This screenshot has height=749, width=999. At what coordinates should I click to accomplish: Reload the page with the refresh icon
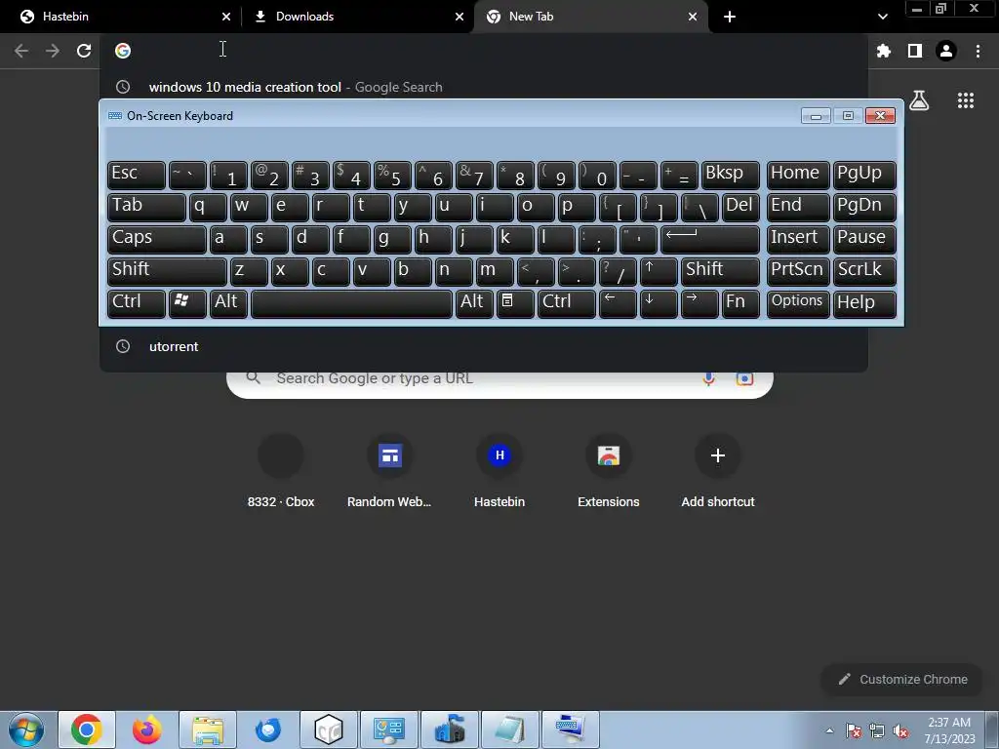point(84,51)
